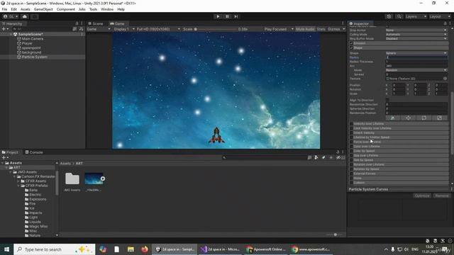The image size is (454, 255).
Task: Click the Radius input field
Action: (416, 57)
